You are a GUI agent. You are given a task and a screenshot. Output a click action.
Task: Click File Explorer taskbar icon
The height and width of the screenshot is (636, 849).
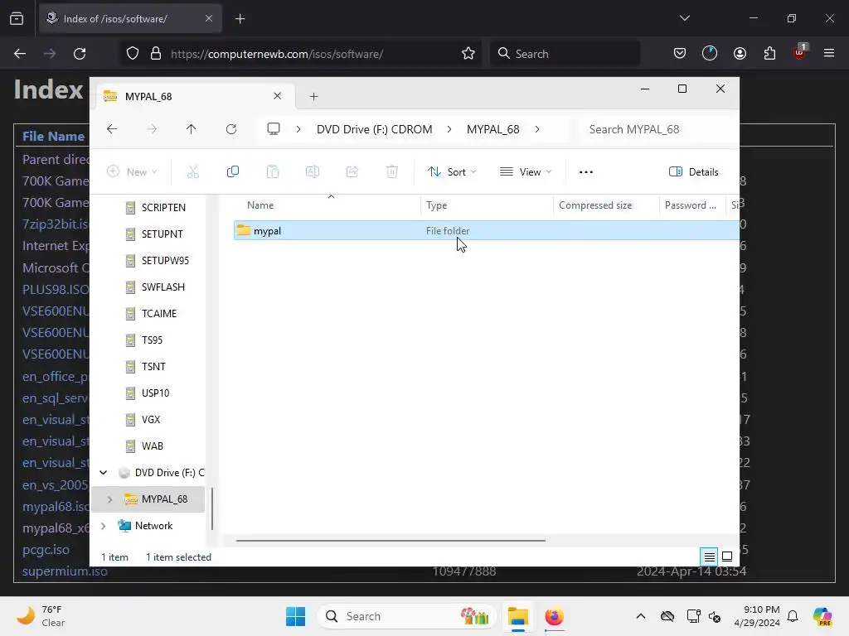click(x=518, y=616)
